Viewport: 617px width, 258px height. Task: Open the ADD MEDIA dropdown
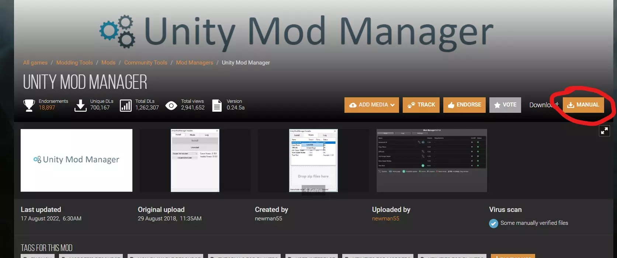click(372, 105)
